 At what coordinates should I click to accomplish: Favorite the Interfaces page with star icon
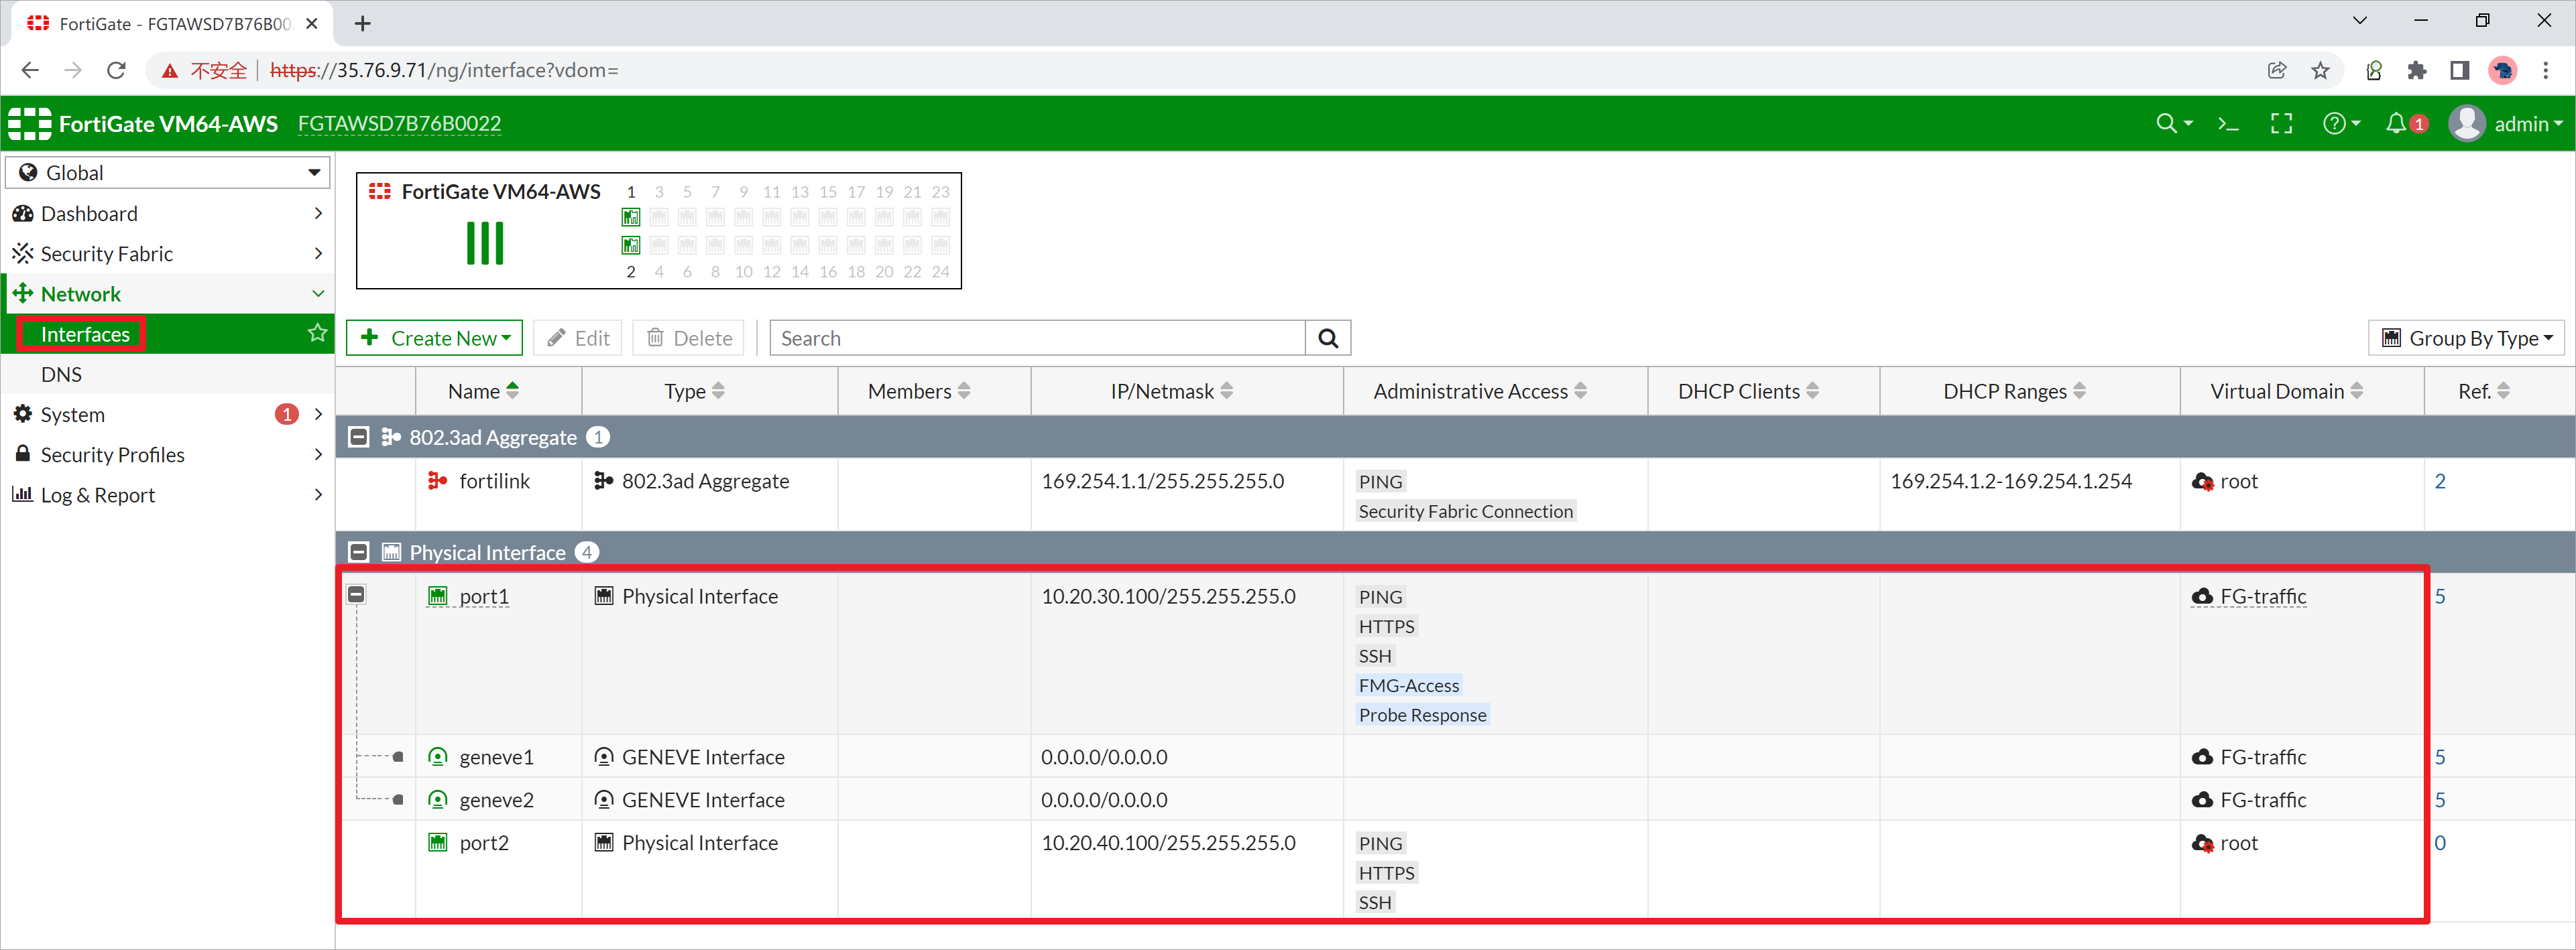pos(317,334)
